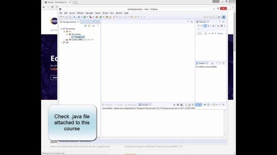
Task: Click the New file toolbar icon
Action: pyautogui.click(x=61, y=17)
